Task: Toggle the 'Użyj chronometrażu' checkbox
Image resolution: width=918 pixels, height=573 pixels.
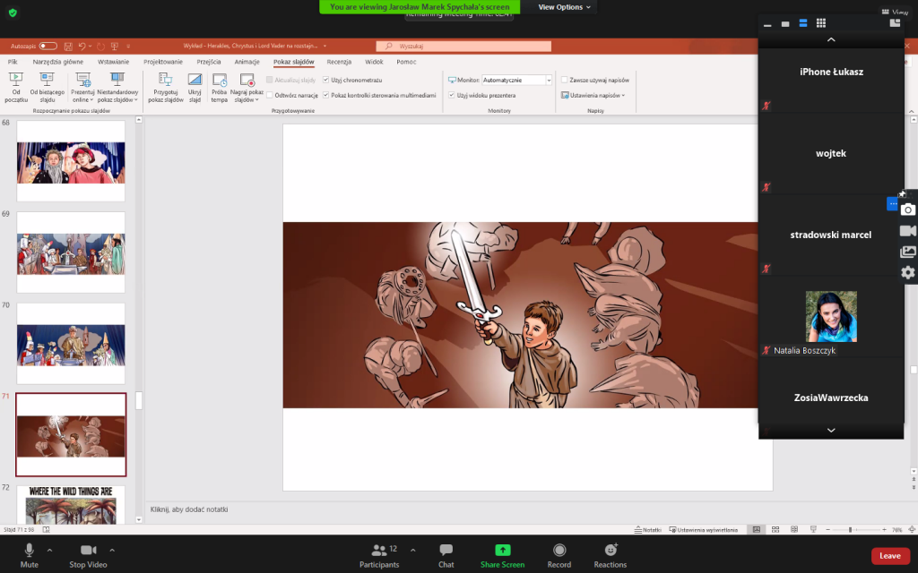Action: click(x=326, y=81)
